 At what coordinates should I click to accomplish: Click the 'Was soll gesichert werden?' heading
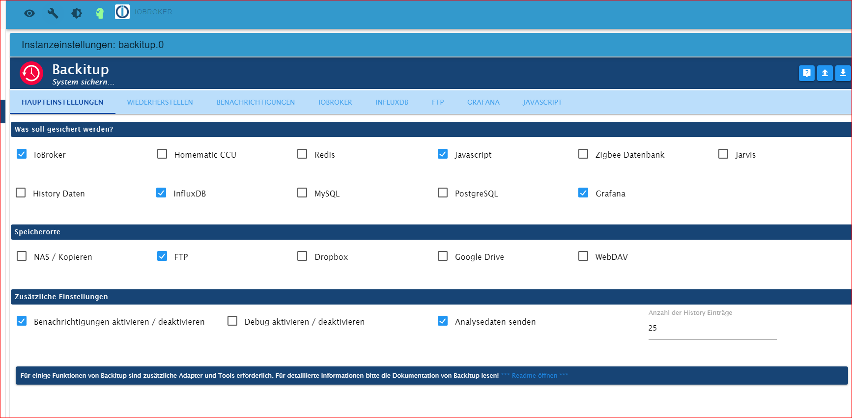pos(64,129)
